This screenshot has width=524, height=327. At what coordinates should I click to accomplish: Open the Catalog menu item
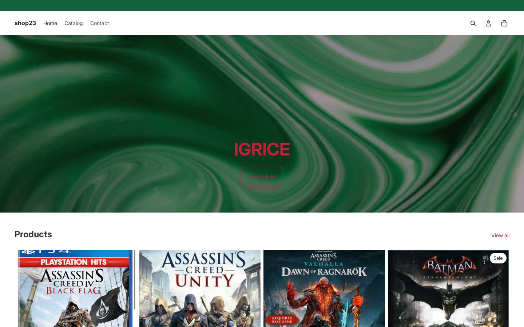pos(74,23)
